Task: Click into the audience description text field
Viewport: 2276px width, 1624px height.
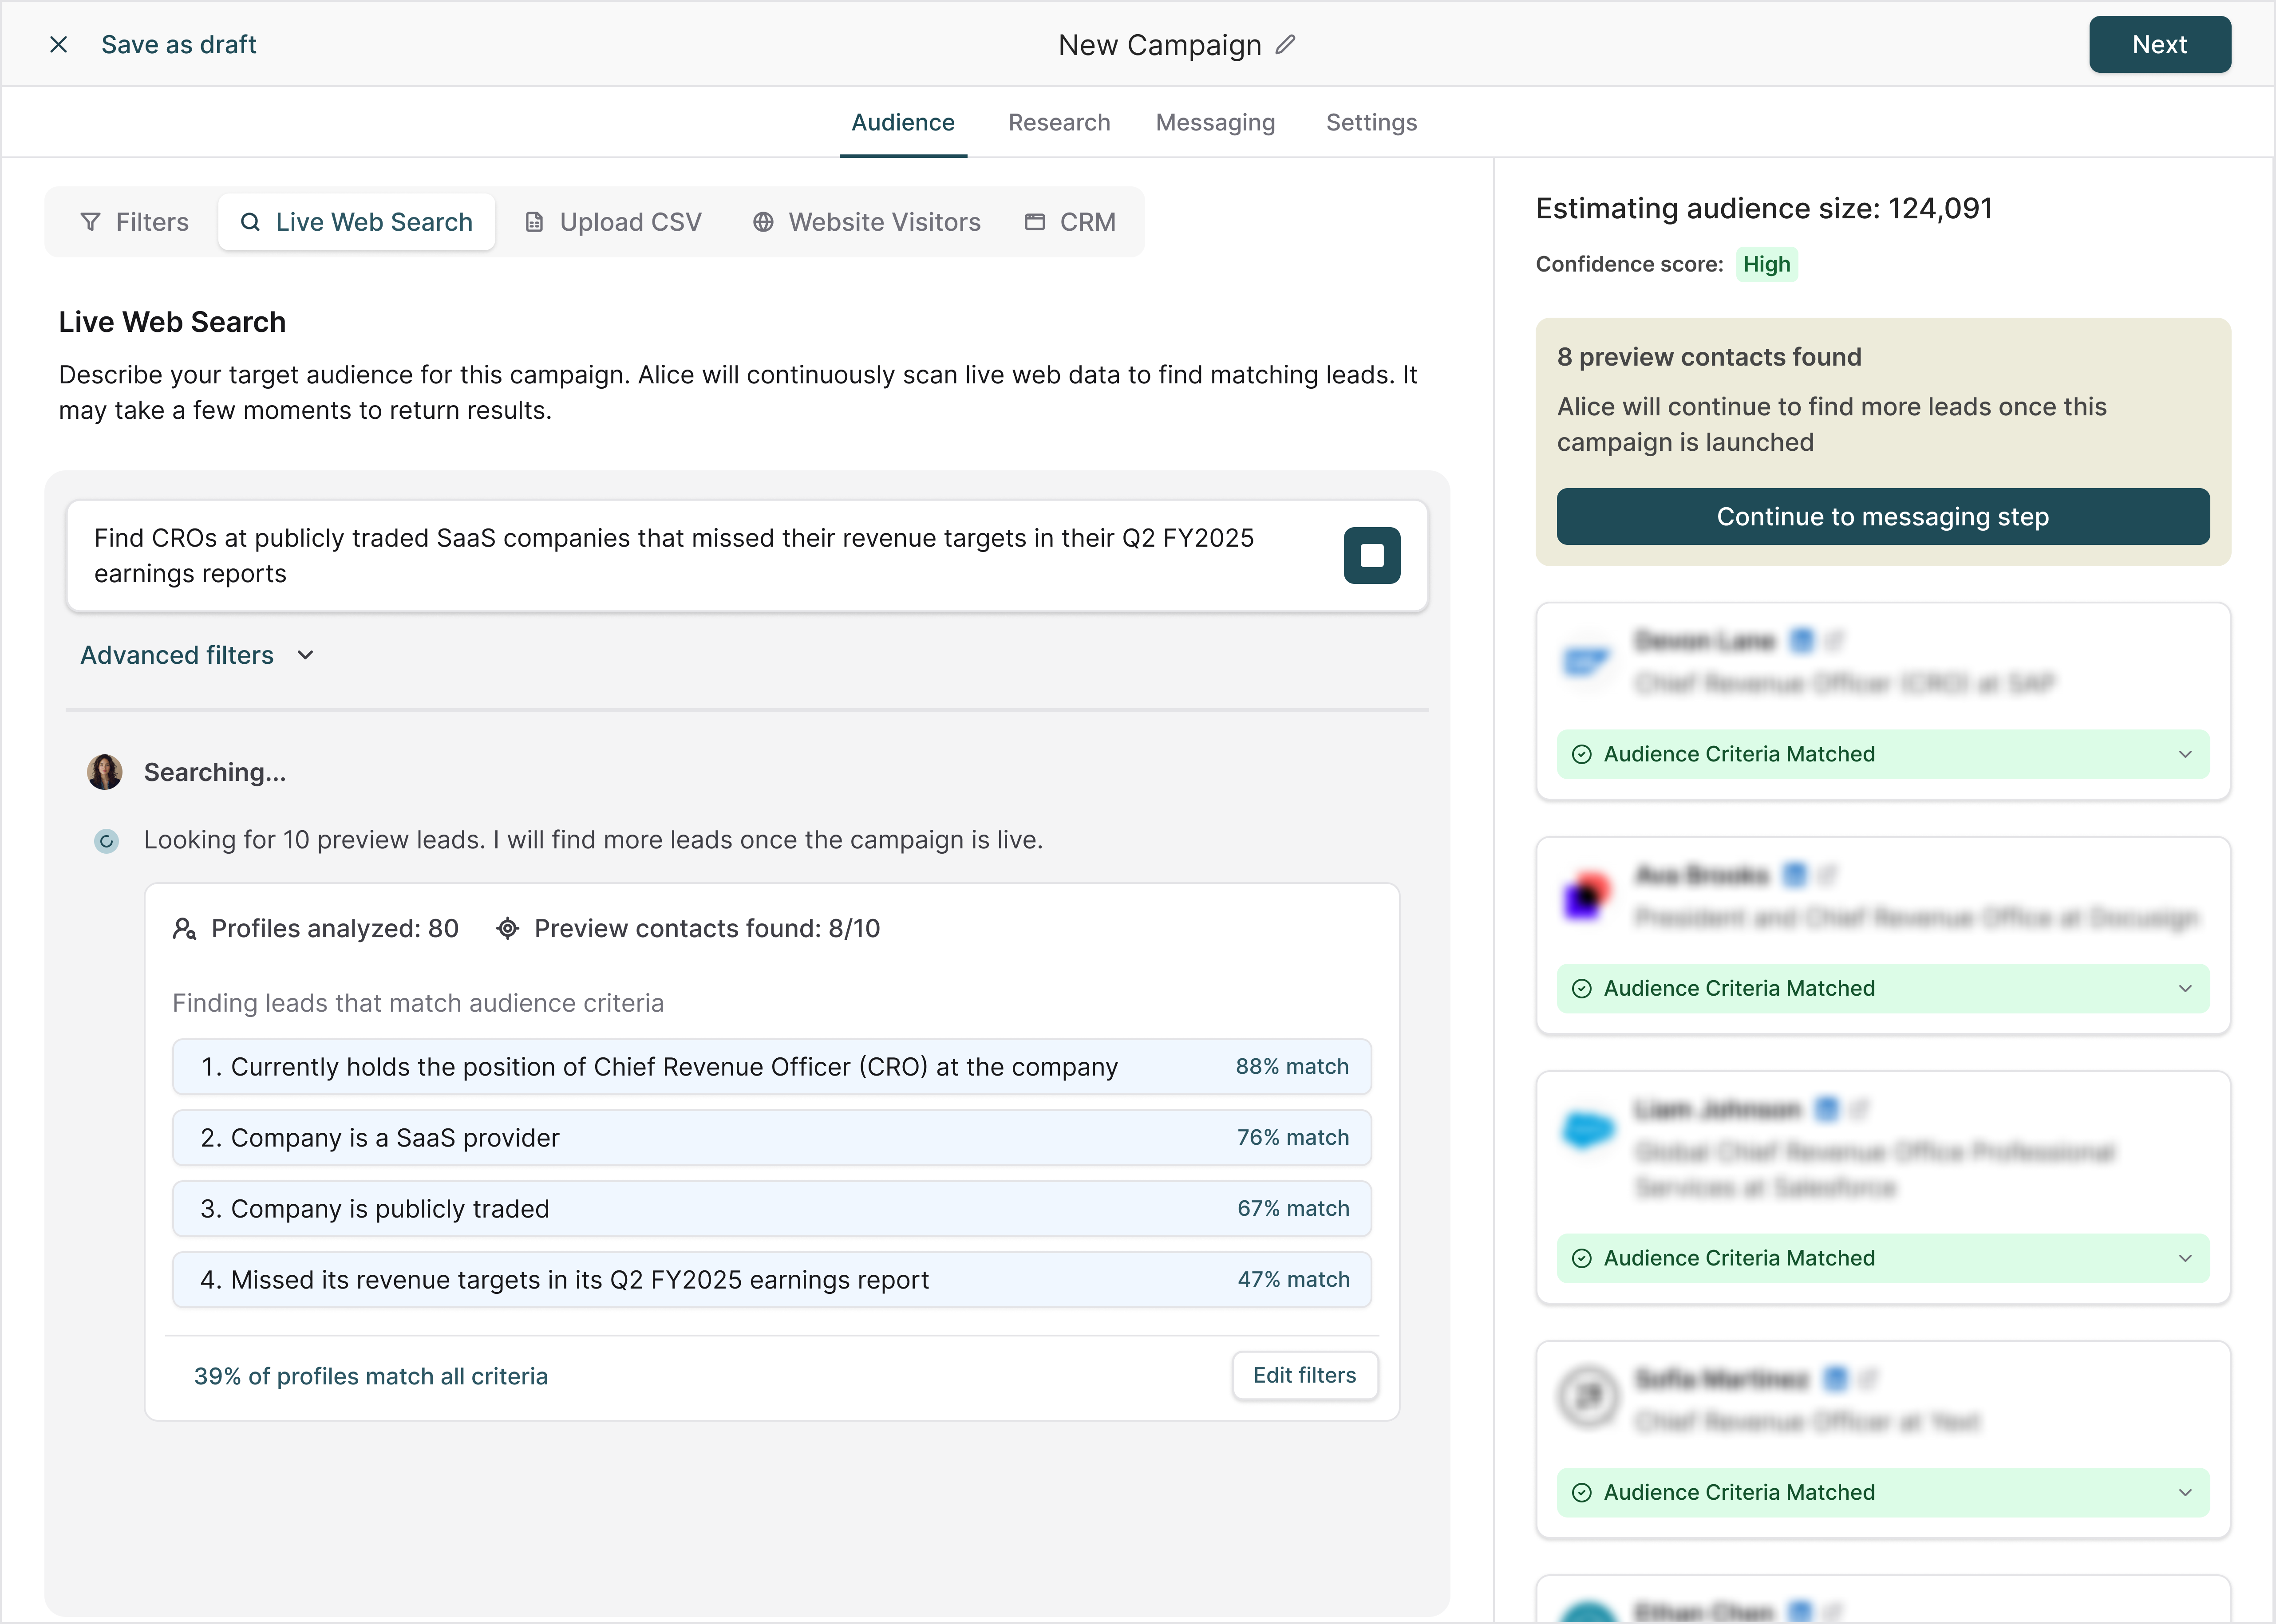Action: click(690, 556)
